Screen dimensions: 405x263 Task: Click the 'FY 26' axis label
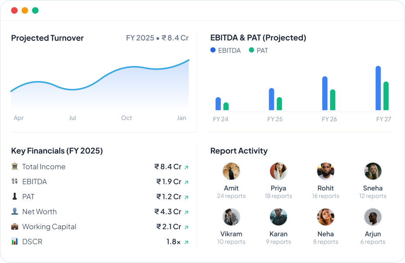329,119
